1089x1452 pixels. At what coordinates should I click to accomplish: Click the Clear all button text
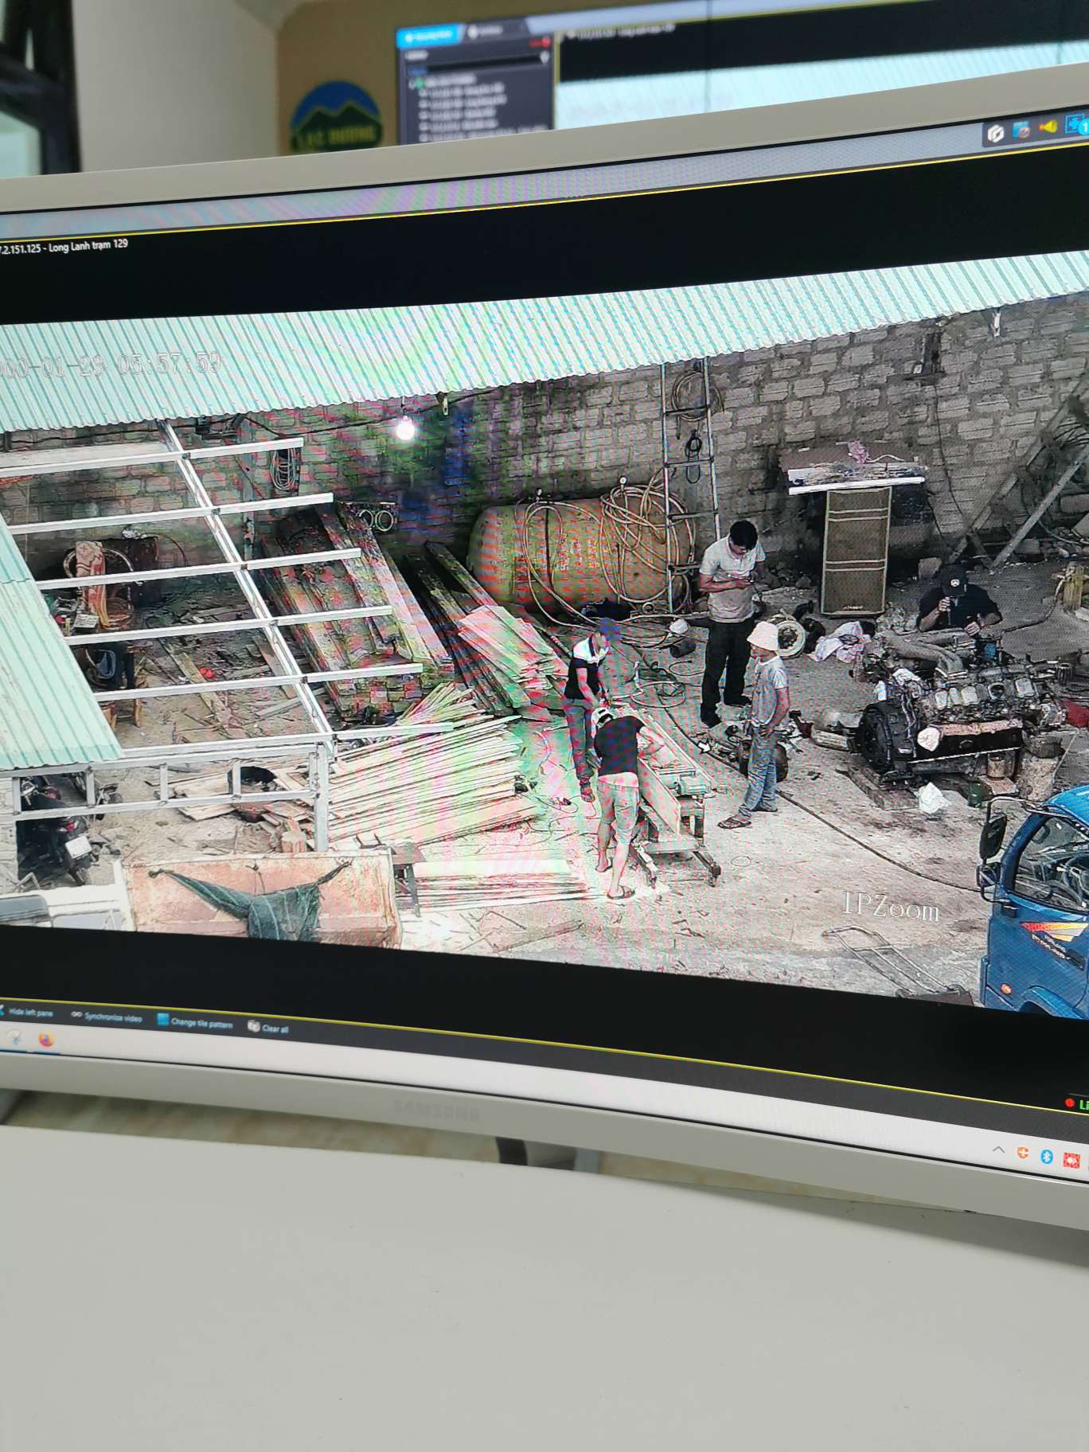coord(275,1028)
